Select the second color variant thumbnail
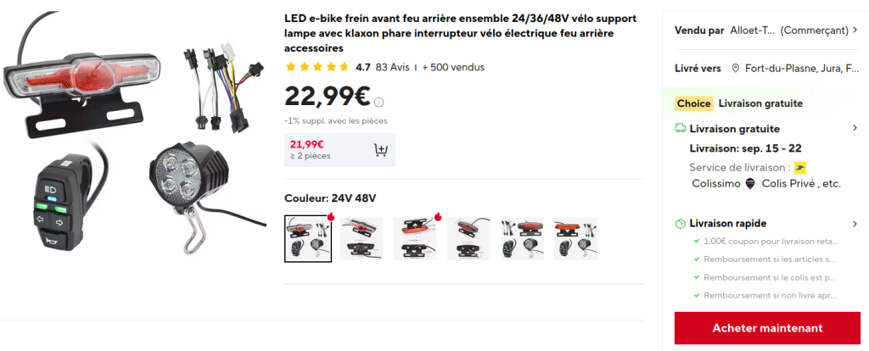Image resolution: width=869 pixels, height=351 pixels. click(x=362, y=238)
